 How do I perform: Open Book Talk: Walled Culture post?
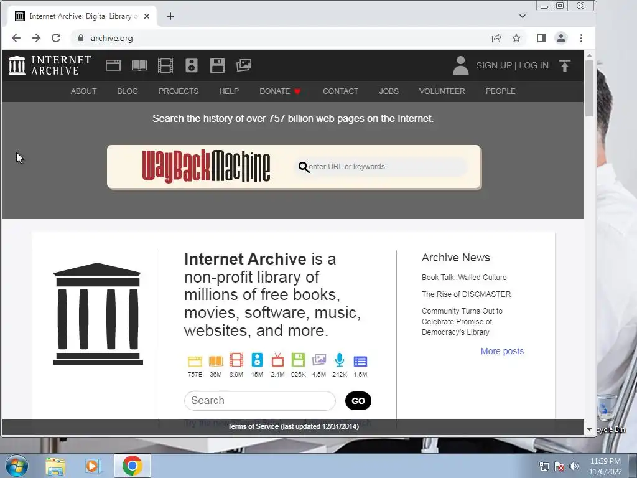pyautogui.click(x=464, y=278)
